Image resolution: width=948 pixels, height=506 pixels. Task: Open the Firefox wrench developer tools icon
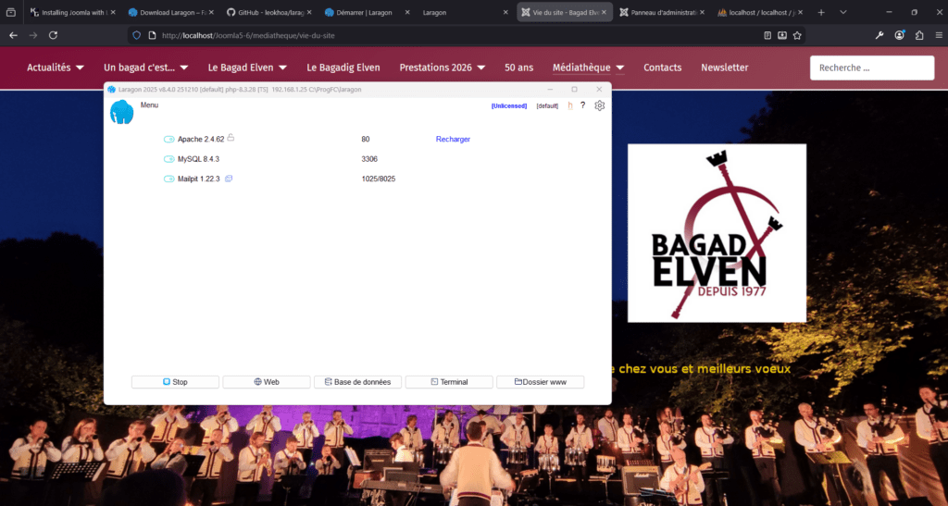879,36
